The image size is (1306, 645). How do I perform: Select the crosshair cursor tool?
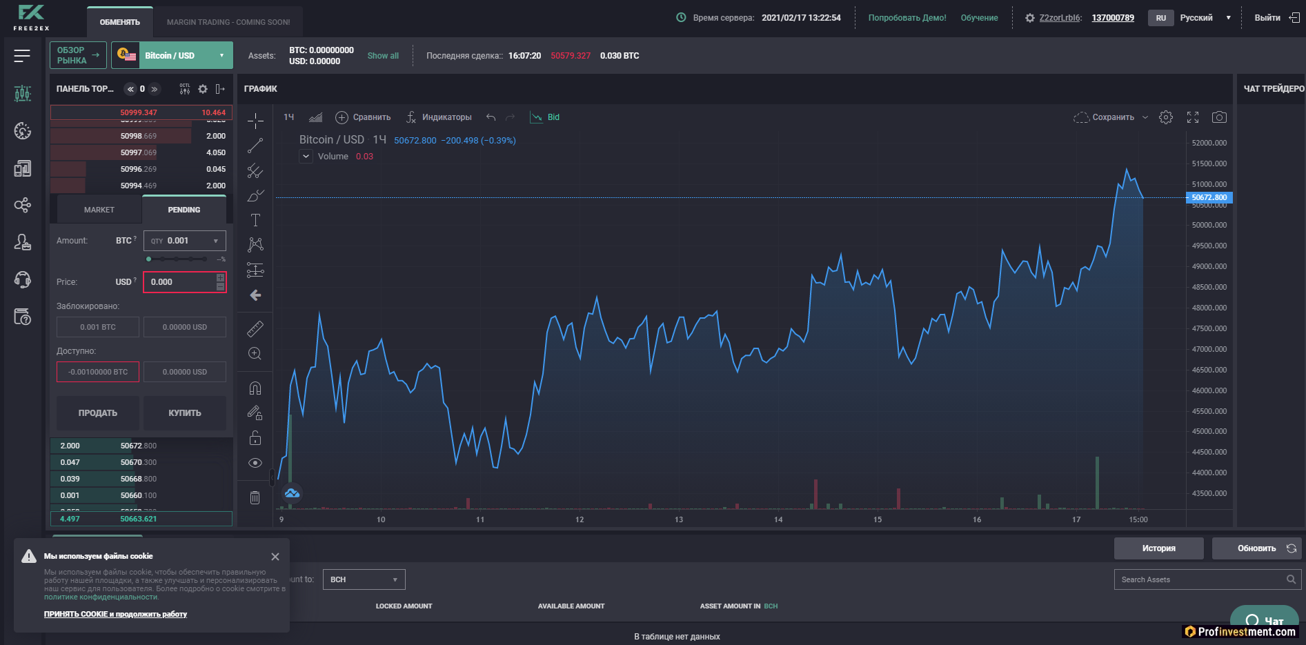click(255, 121)
